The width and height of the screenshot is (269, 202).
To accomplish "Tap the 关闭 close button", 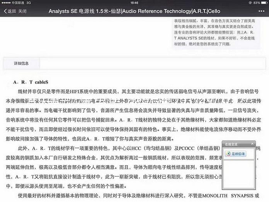I will pyautogui.click(x=22, y=11).
